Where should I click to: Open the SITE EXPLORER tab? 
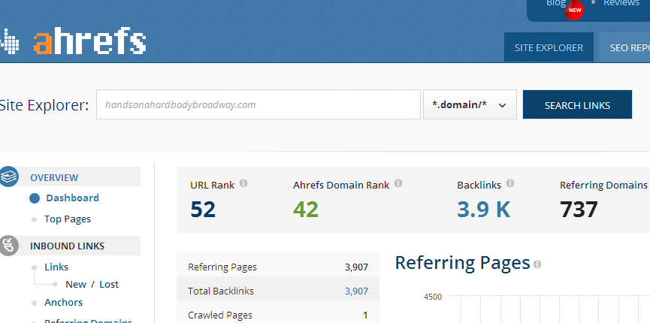tap(549, 47)
